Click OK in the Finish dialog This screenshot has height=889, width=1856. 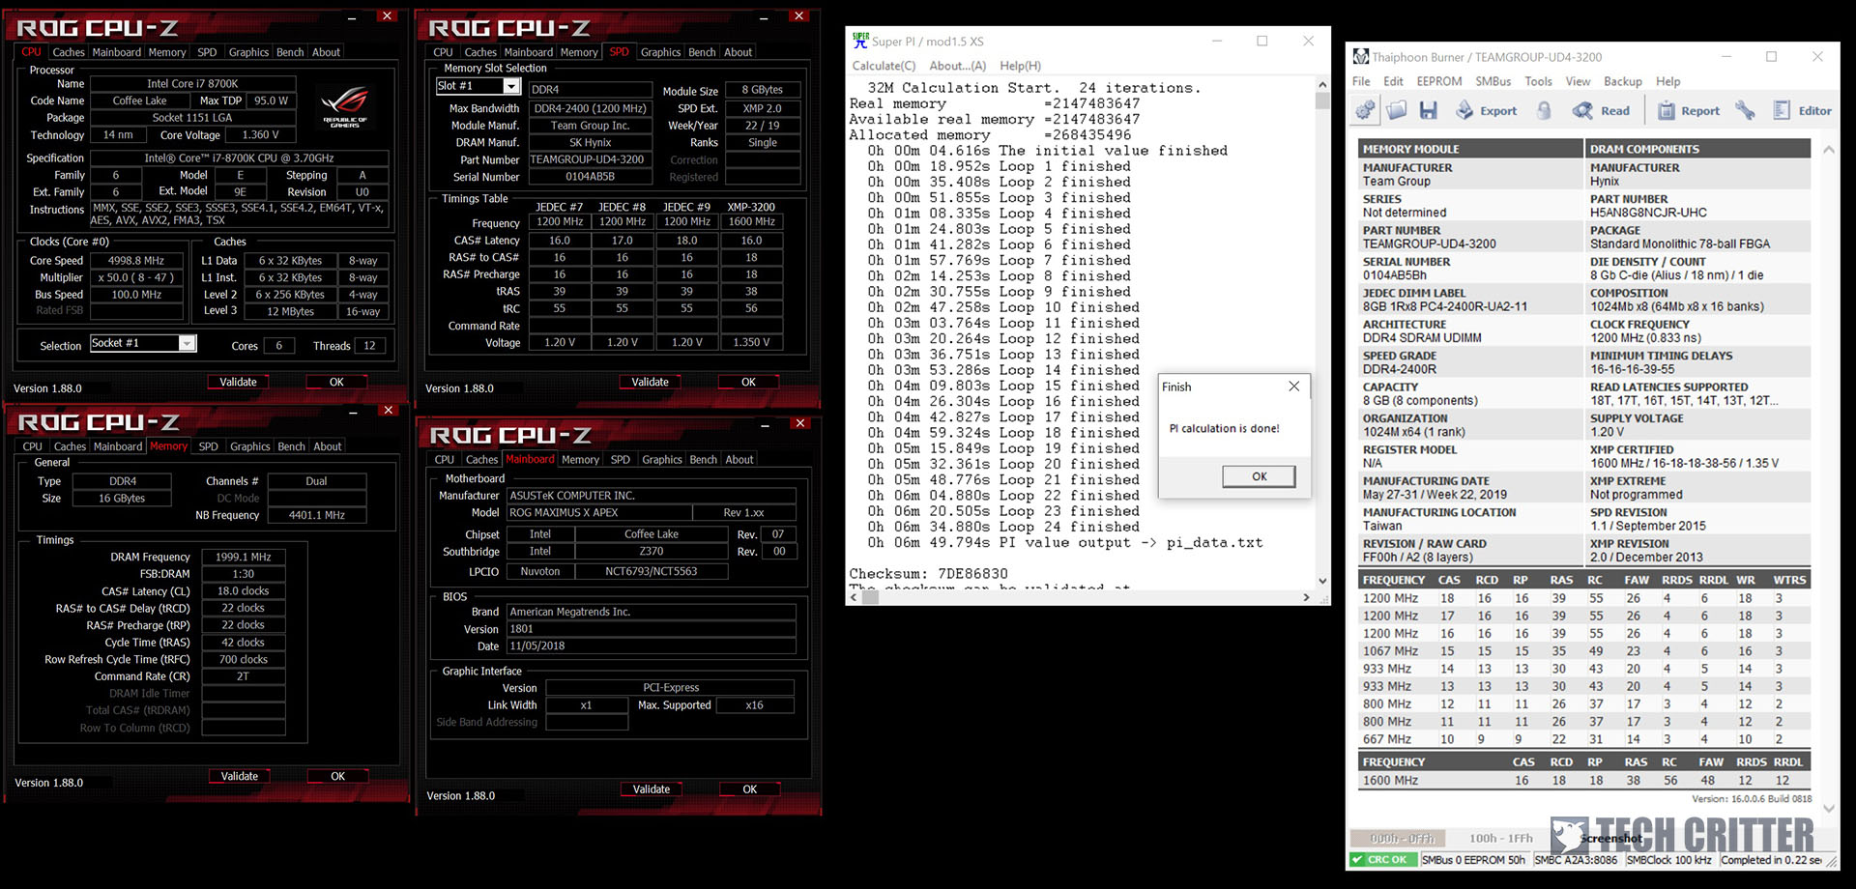pos(1259,476)
